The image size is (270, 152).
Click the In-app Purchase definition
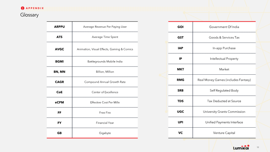(224, 48)
